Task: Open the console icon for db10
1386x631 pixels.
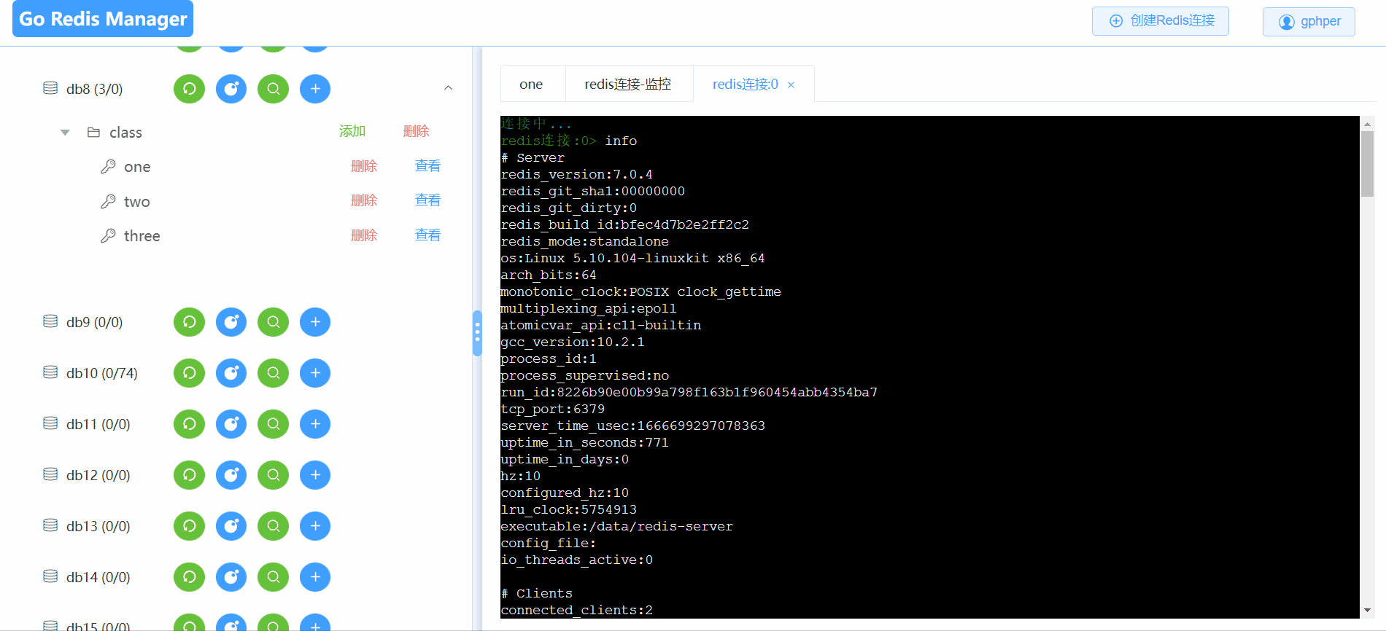Action: click(x=231, y=373)
